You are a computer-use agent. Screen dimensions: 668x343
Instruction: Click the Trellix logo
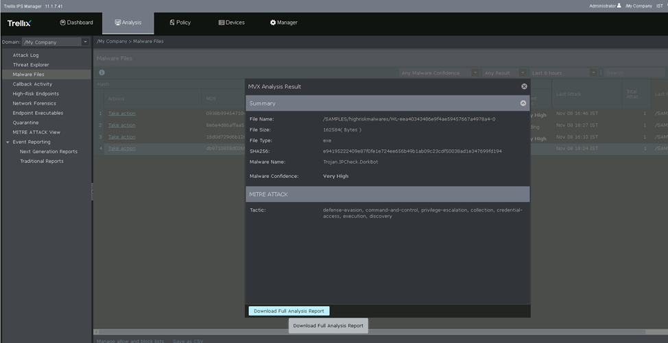tap(19, 23)
